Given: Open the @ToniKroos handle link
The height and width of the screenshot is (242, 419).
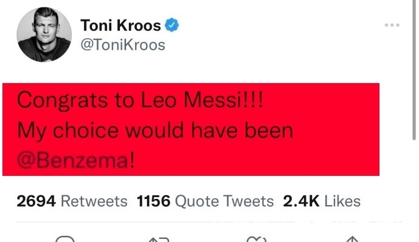Looking at the screenshot, I should (123, 45).
